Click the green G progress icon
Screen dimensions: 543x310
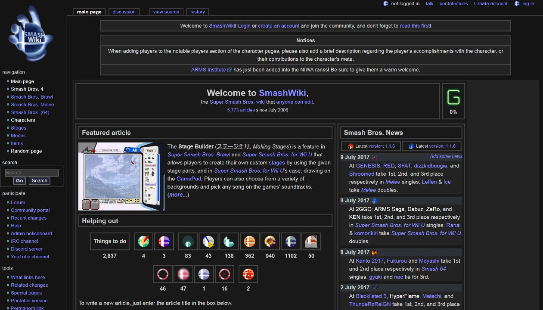(x=453, y=97)
